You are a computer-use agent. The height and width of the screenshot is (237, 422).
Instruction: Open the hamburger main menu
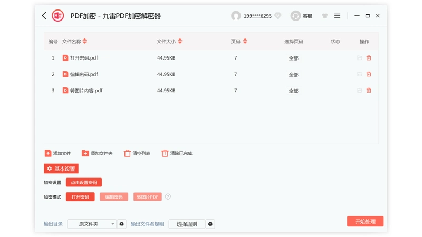tap(337, 16)
